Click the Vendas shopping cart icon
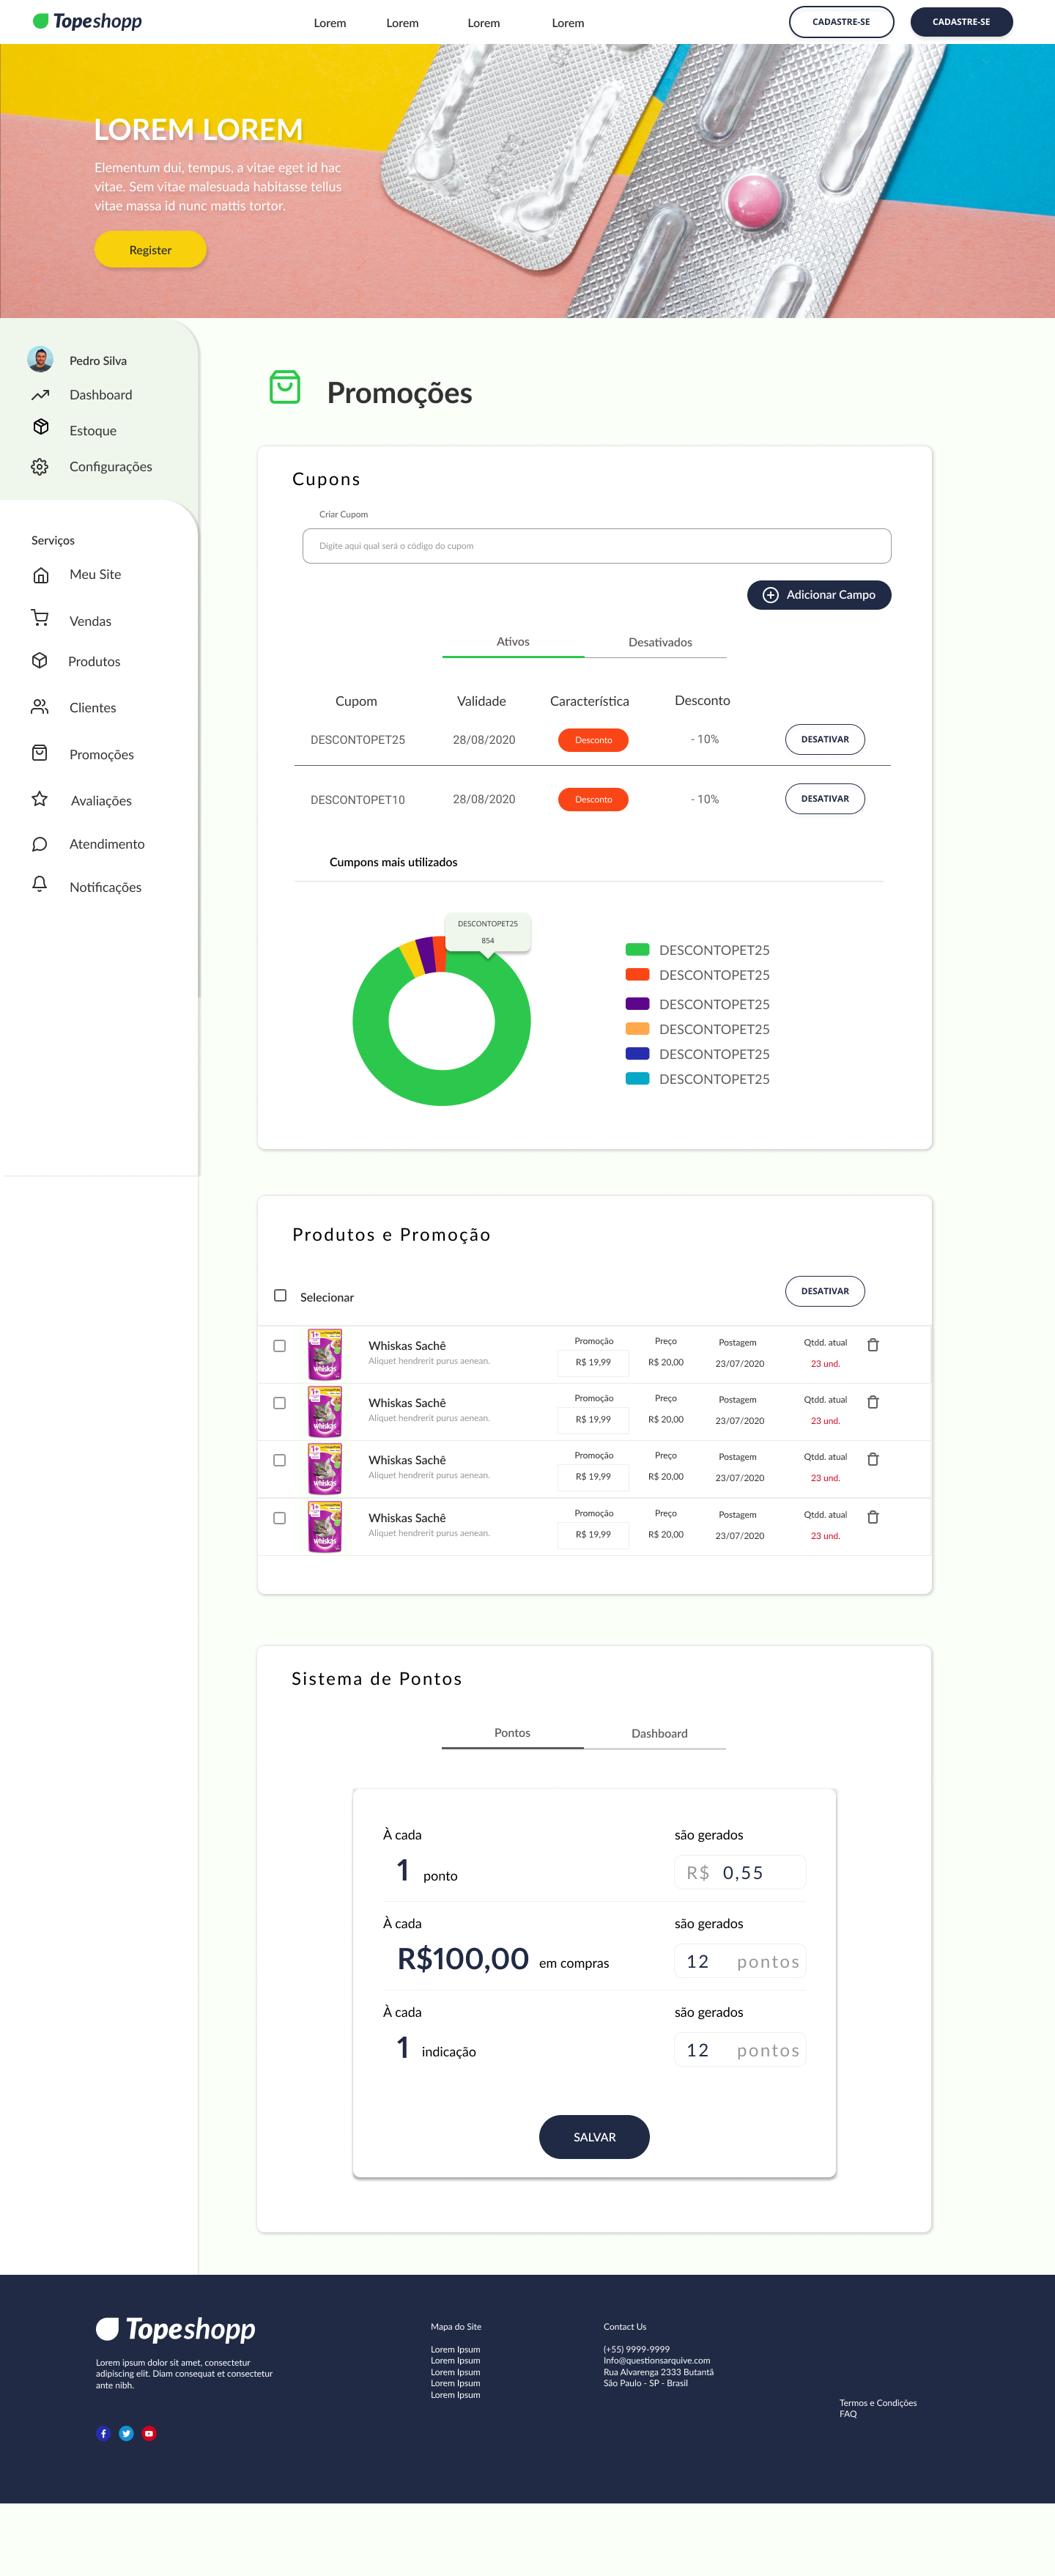Screen dimensions: 1055x2576 (x=40, y=618)
